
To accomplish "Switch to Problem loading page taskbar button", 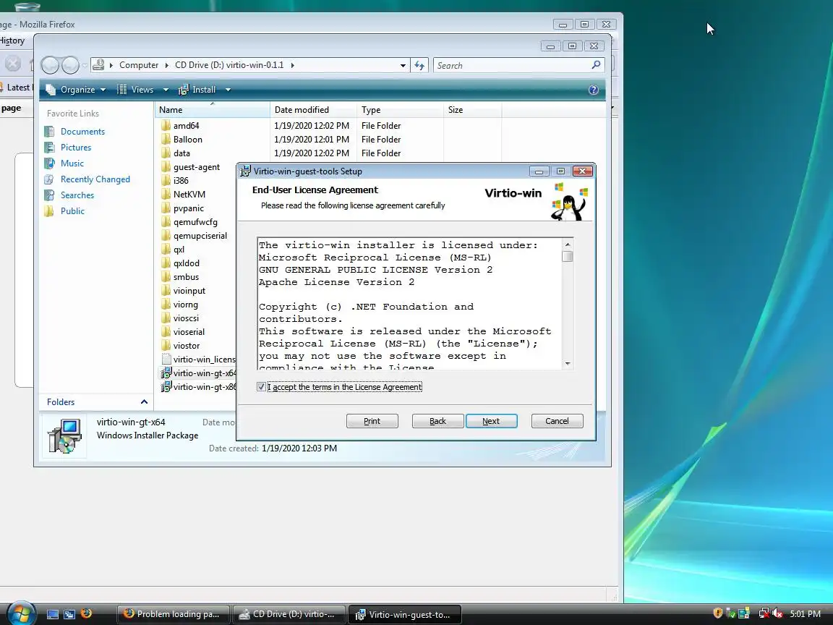I will 174,614.
